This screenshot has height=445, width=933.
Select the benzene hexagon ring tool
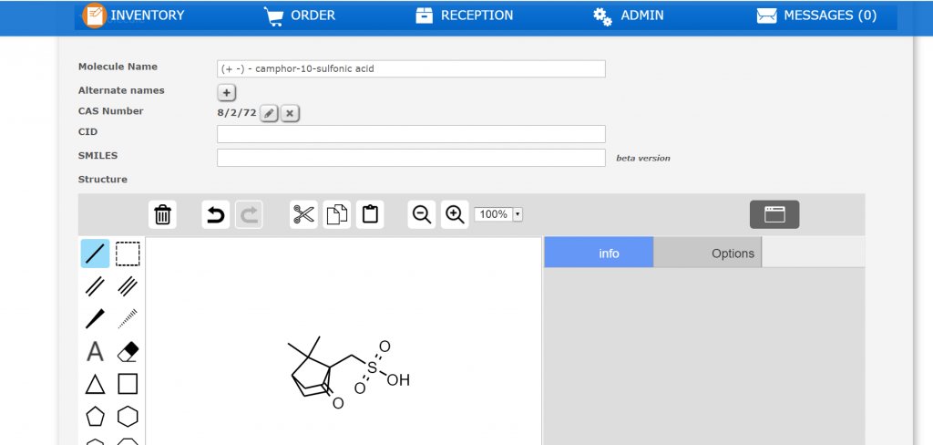click(x=128, y=416)
